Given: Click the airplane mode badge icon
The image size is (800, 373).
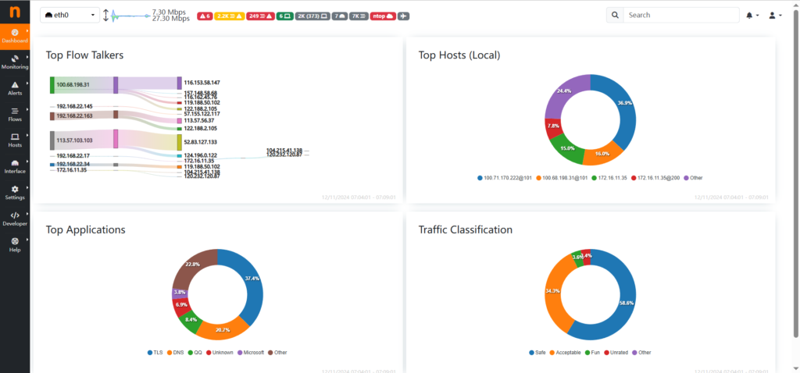Looking at the screenshot, I should [x=403, y=16].
